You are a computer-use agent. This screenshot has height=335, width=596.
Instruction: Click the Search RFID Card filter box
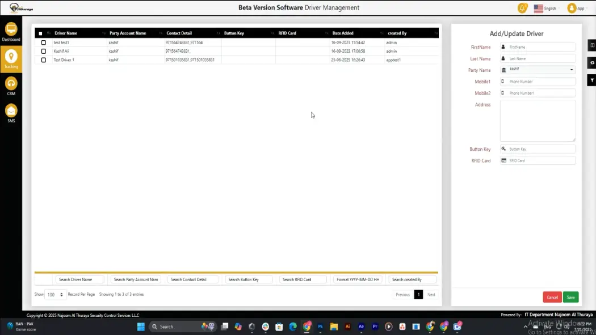[x=303, y=279]
